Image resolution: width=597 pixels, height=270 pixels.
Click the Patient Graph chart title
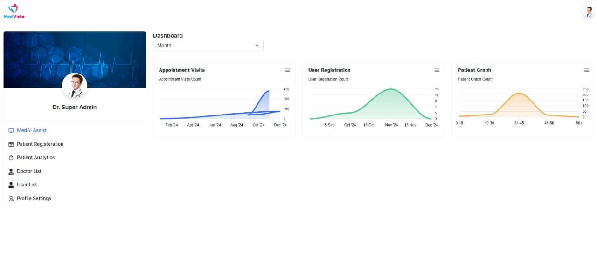(474, 70)
